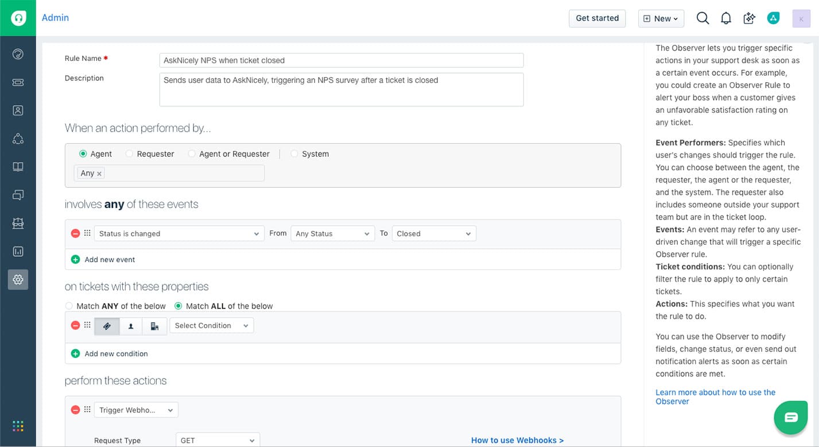Screen dimensions: 819x447
Task: Select Match ALL of the below
Action: 178,306
